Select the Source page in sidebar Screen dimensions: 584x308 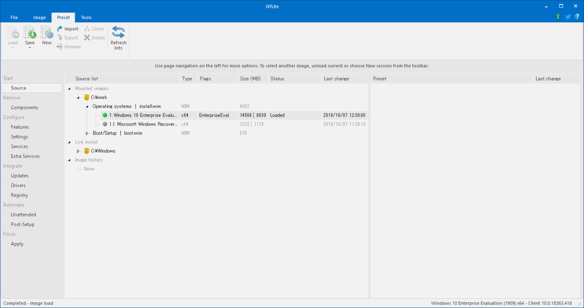32,88
